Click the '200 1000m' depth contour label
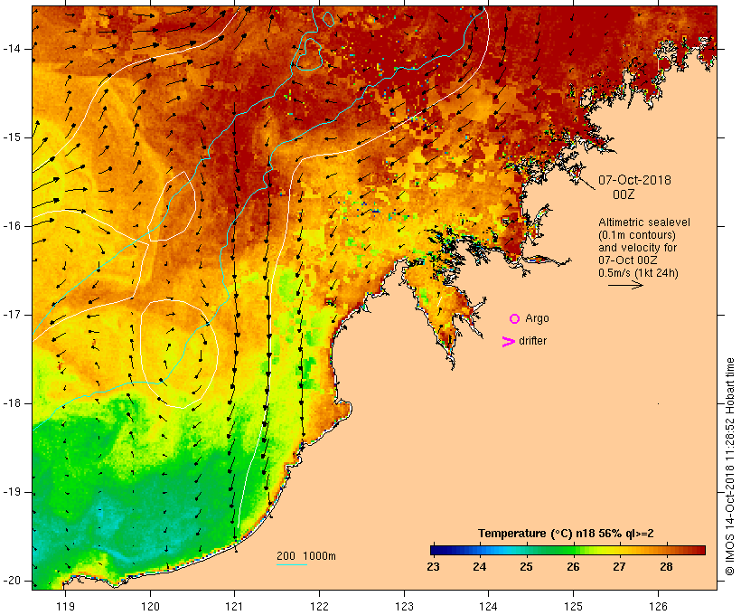The width and height of the screenshot is (741, 615). pyautogui.click(x=306, y=556)
